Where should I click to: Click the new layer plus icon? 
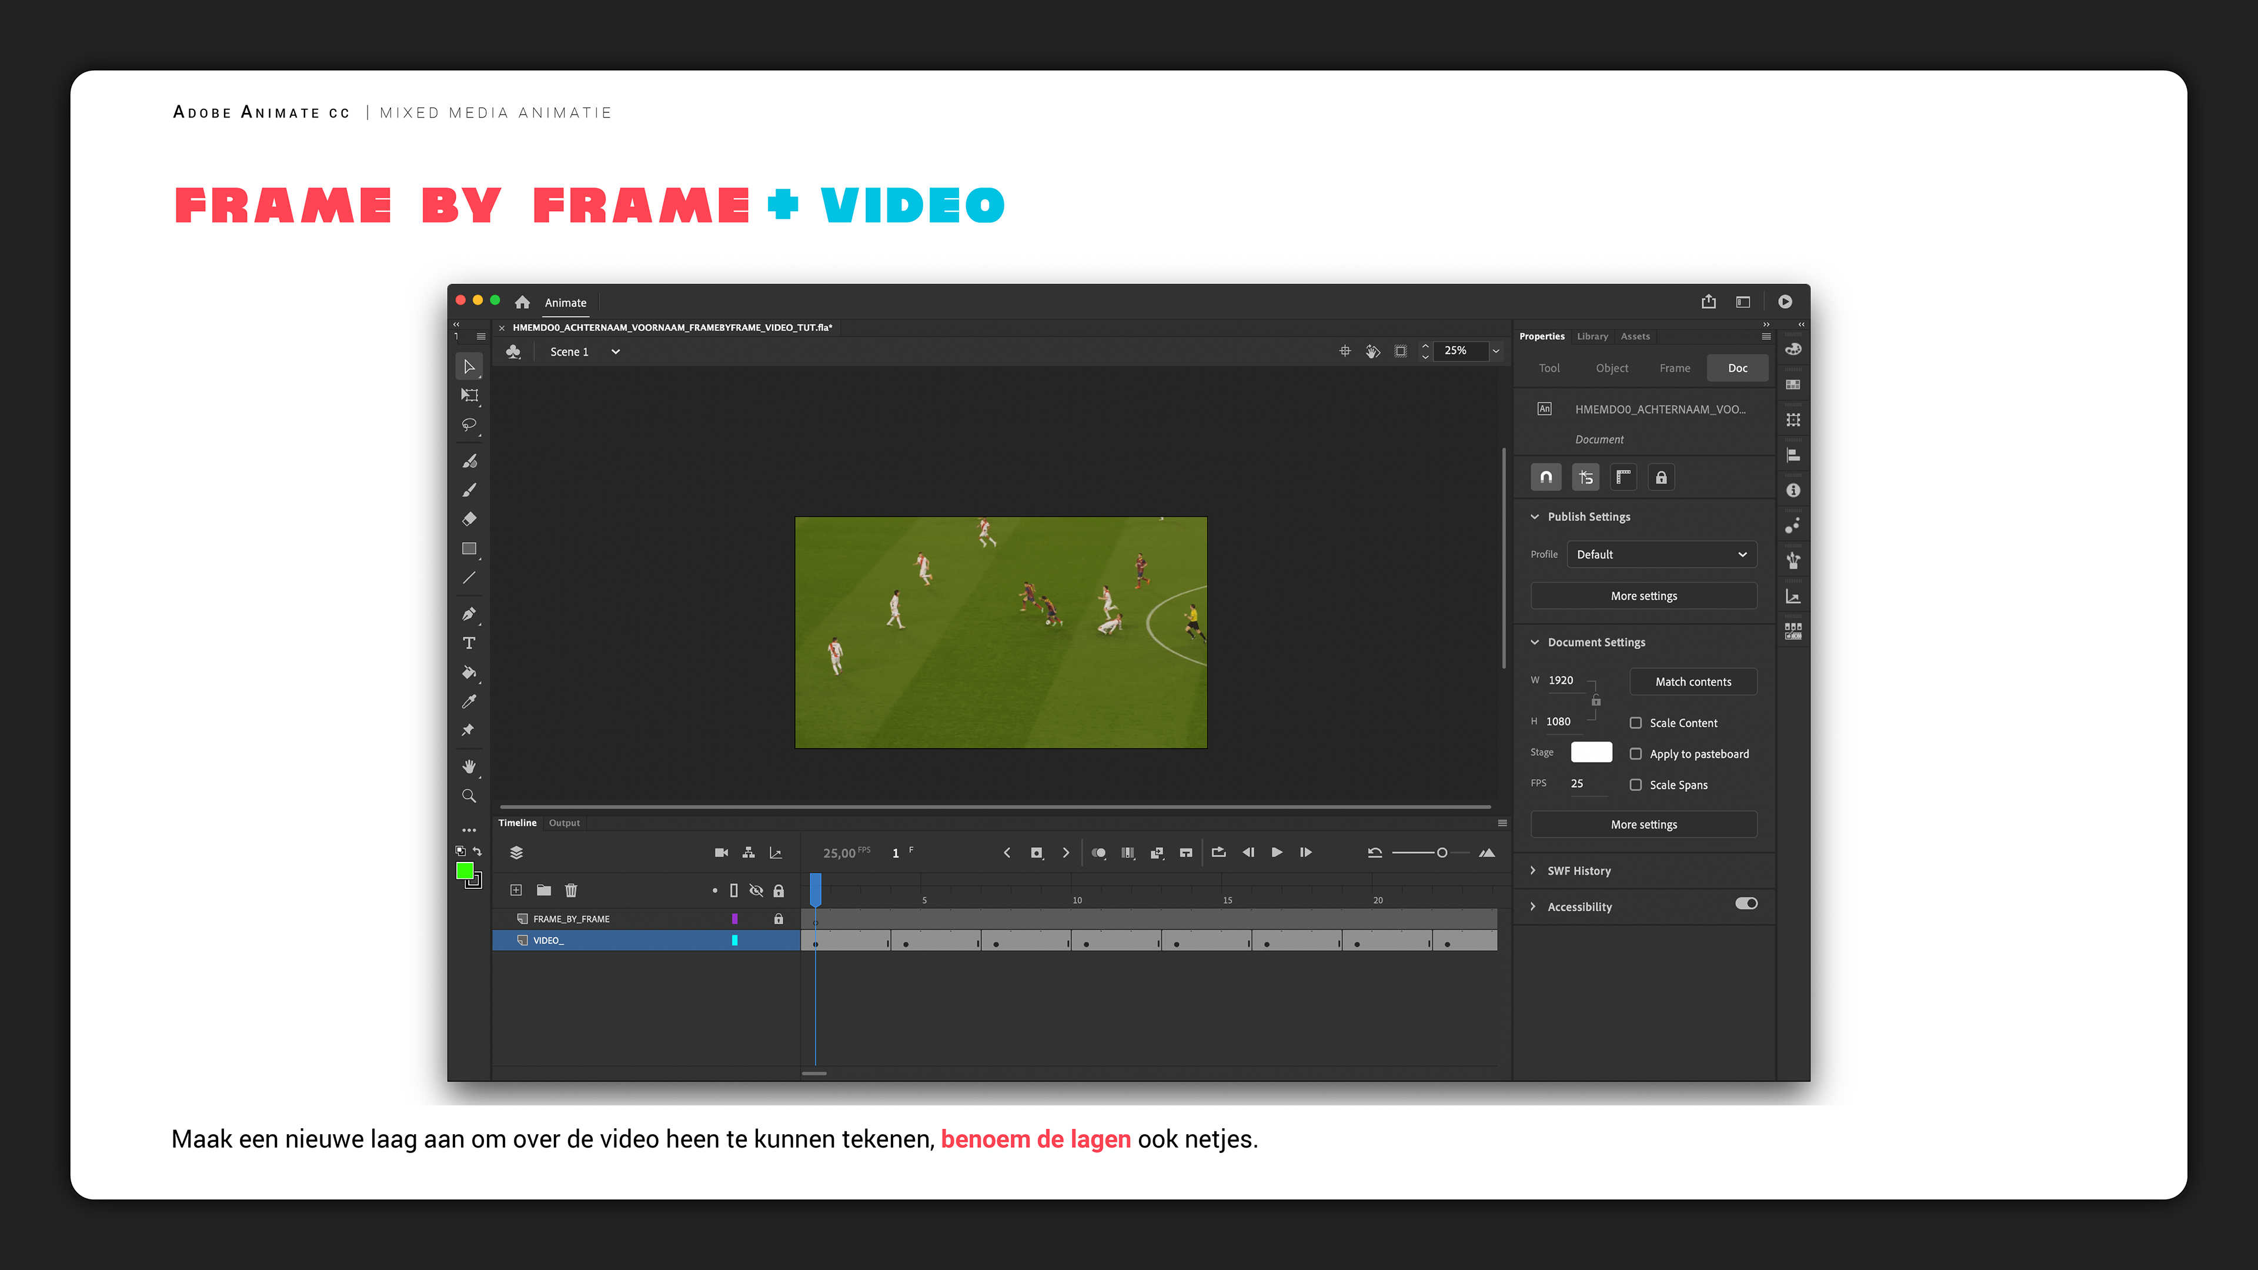[x=516, y=891]
